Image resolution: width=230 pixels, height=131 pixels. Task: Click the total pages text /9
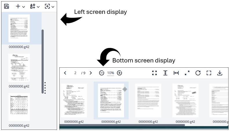pyautogui.click(x=83, y=73)
